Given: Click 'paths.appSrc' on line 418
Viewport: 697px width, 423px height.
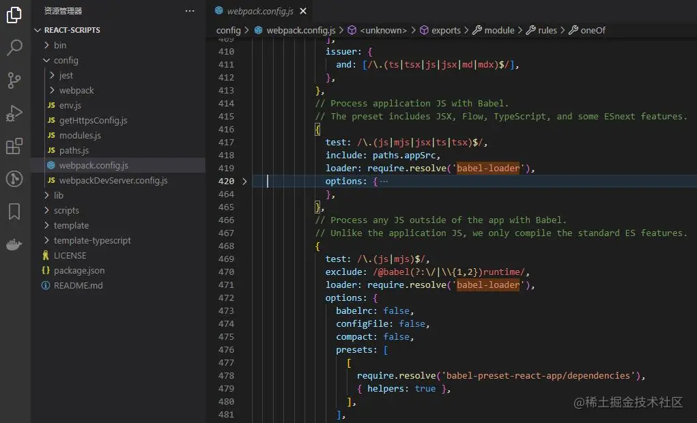Looking at the screenshot, I should 403,155.
